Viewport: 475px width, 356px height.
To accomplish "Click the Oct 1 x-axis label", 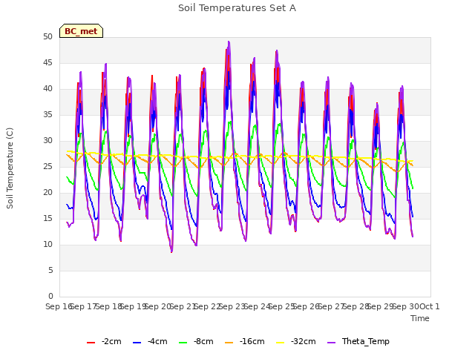I will click(x=430, y=306).
